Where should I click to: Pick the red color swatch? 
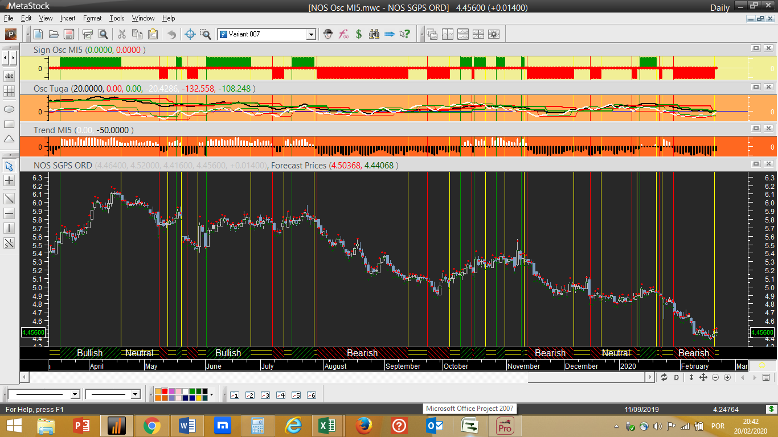click(x=165, y=391)
